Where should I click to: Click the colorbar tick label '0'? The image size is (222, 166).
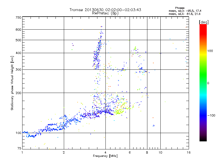[x=208, y=83]
